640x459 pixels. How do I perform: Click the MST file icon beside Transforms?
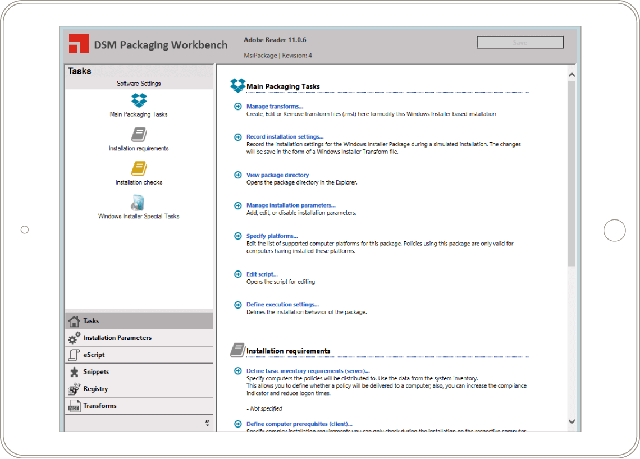click(74, 406)
